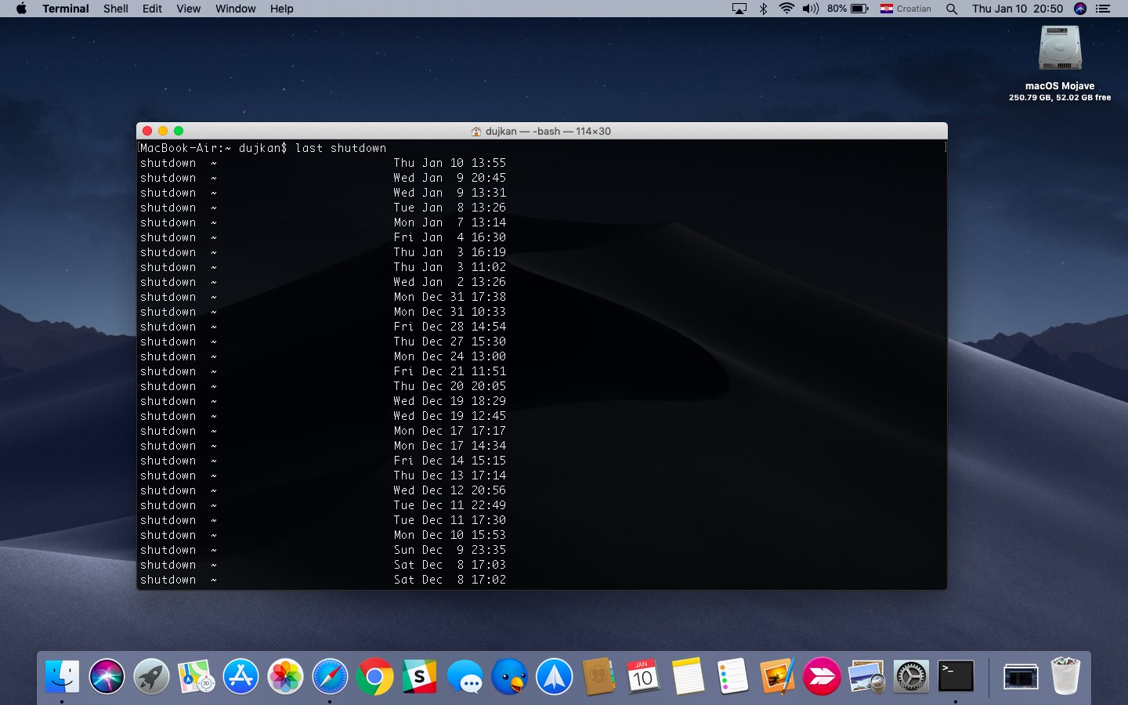1128x705 pixels.
Task: Open Preview app in the Dock
Action: (866, 676)
